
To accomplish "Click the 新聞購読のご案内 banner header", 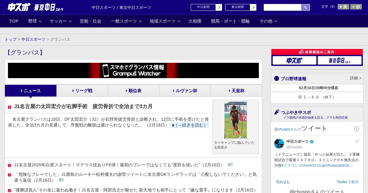I will pyautogui.click(x=317, y=52).
